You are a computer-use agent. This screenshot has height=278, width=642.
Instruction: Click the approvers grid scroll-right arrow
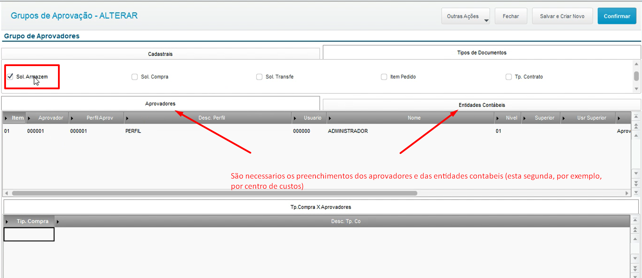(627, 193)
